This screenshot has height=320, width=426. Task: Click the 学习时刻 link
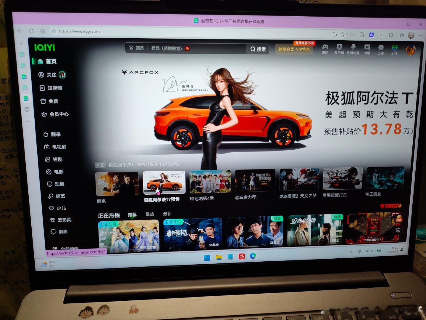(391, 206)
